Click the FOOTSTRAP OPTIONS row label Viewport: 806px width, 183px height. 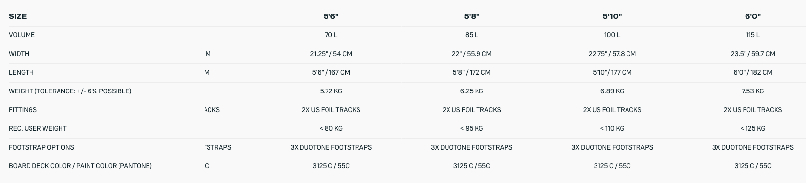(41, 147)
